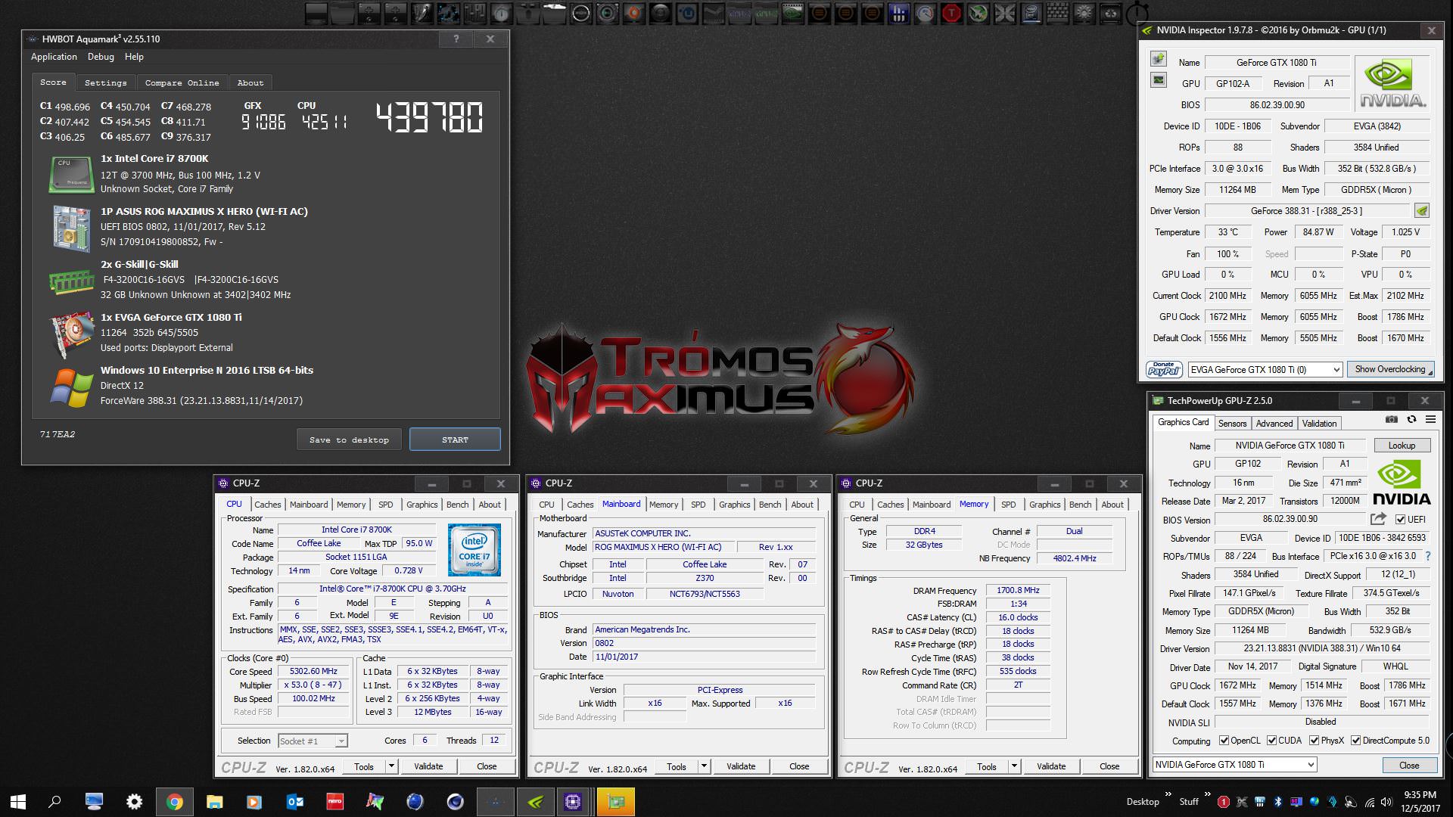Click the GPU-Z refresh icon
This screenshot has height=817, width=1453.
pyautogui.click(x=1411, y=420)
